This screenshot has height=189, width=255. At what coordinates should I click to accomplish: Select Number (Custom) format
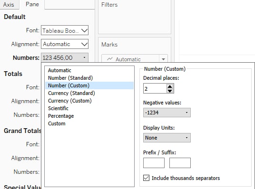[x=89, y=85]
